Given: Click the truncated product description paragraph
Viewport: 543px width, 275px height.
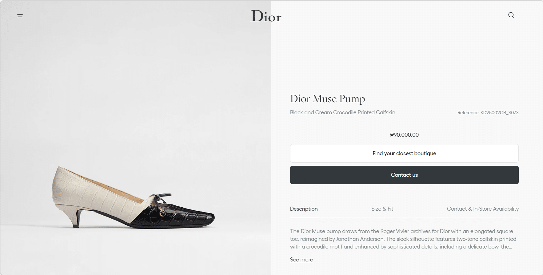Looking at the screenshot, I should (403, 239).
